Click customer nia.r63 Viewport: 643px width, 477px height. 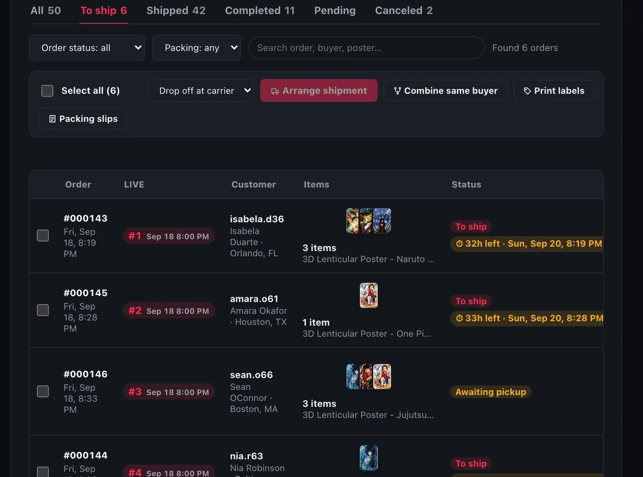(x=246, y=456)
